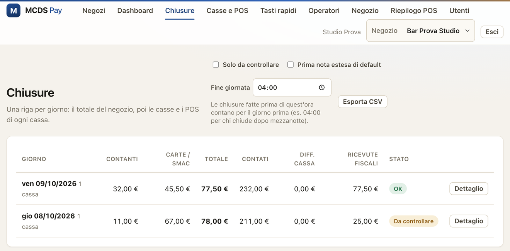Click the 0,00 € diff. cassa for 09/10/2026
The image size is (510, 251).
[304, 189]
